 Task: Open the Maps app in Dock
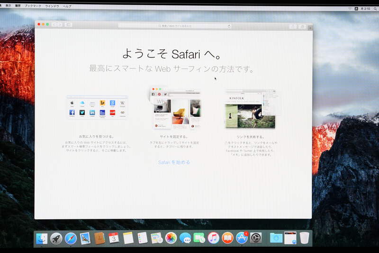[x=157, y=238]
